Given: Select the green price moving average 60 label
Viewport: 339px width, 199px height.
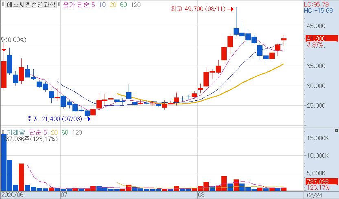Looking at the screenshot, I should click(123, 5).
